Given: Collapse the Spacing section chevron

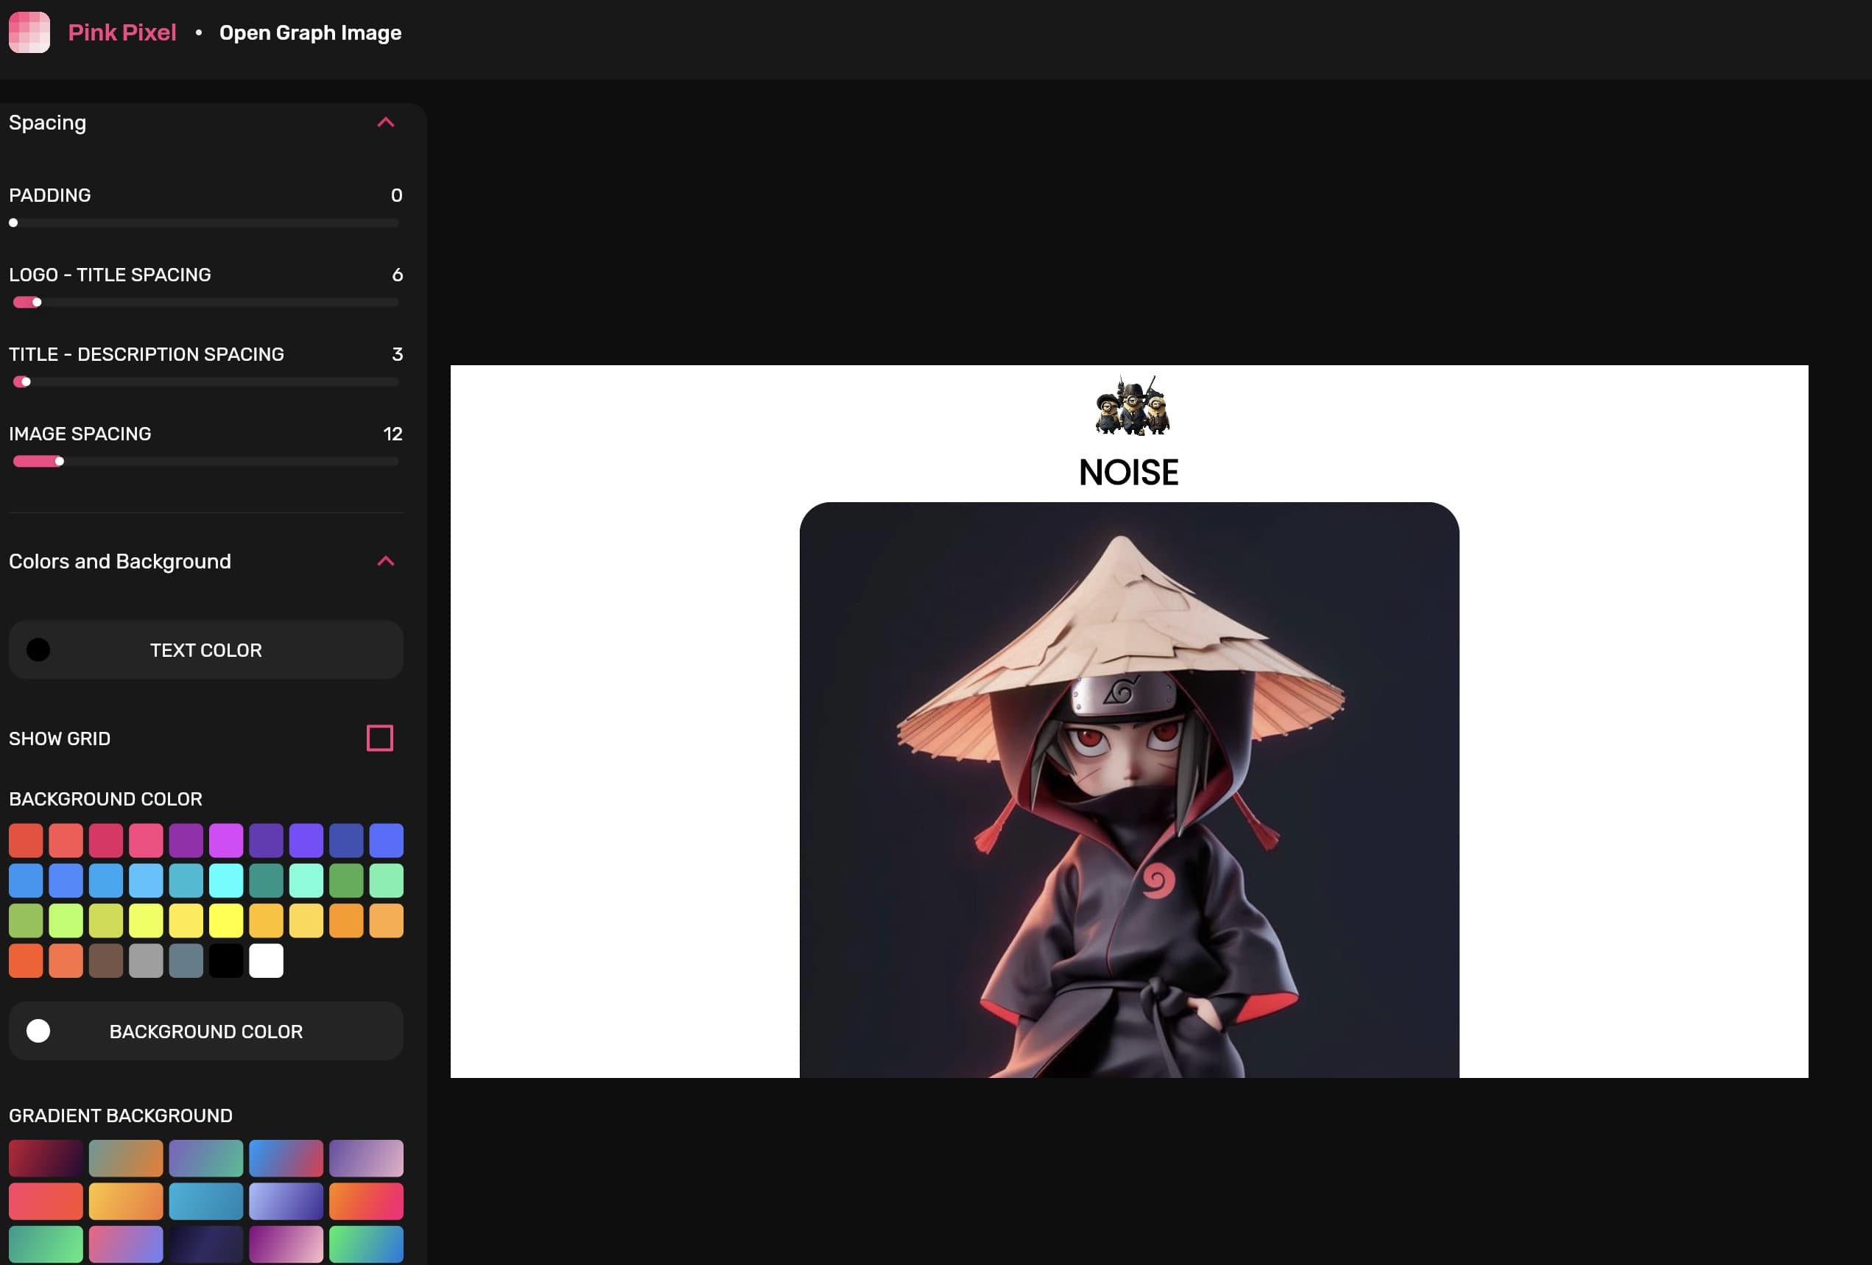Looking at the screenshot, I should coord(386,122).
